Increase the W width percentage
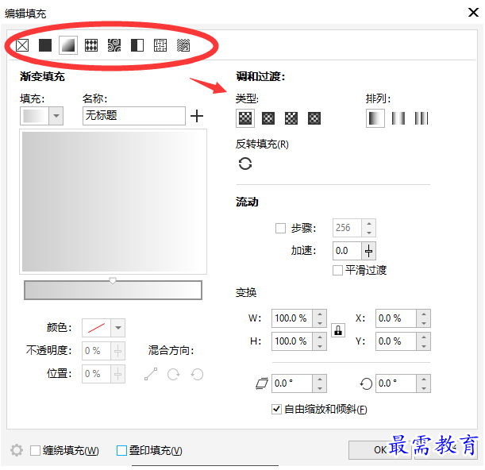The width and height of the screenshot is (485, 470). 320,314
